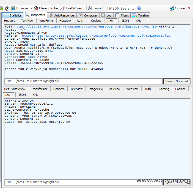193x188 pixels.
Task: Click the 'create table wooyun' request body
Action: pos(54,69)
